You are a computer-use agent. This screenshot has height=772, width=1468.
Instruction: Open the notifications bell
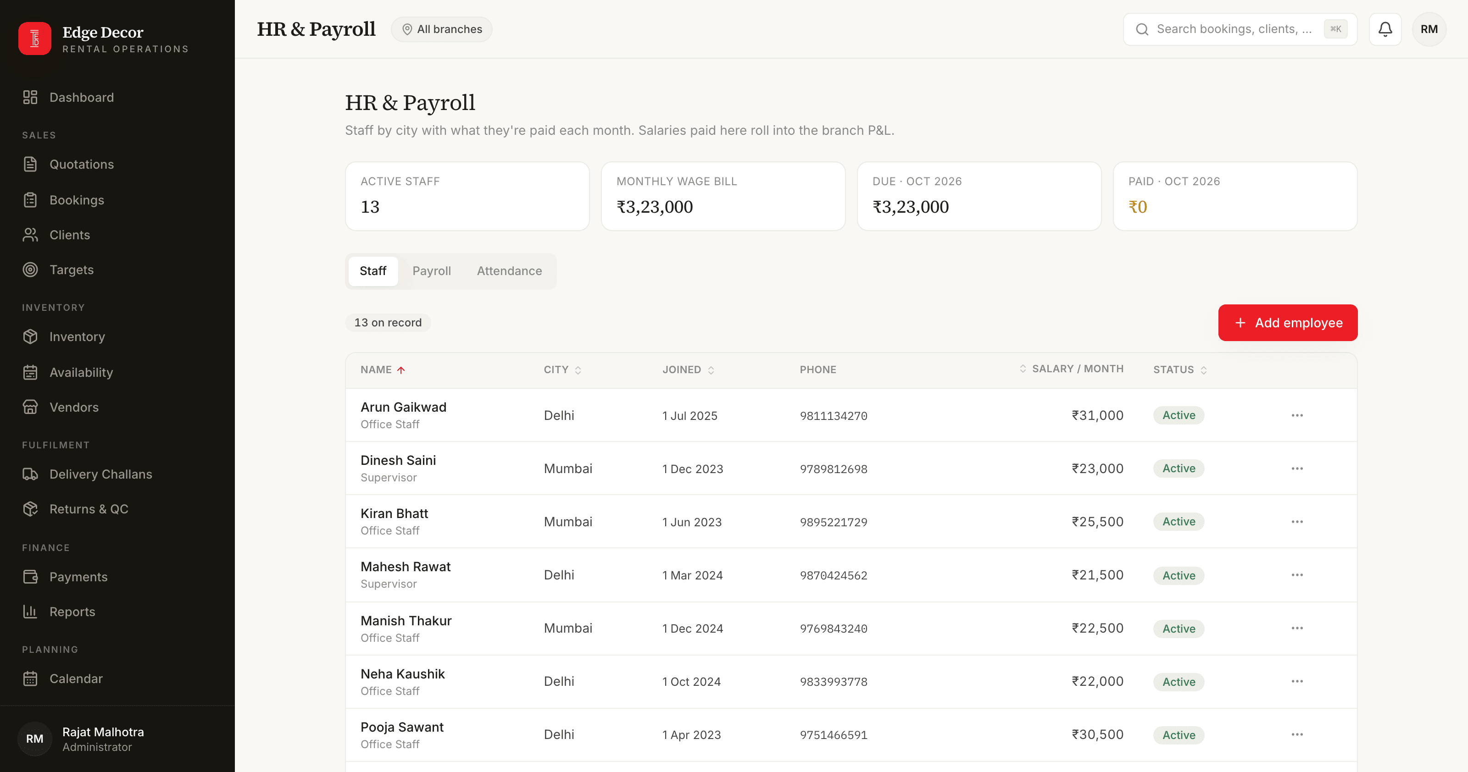[1385, 29]
